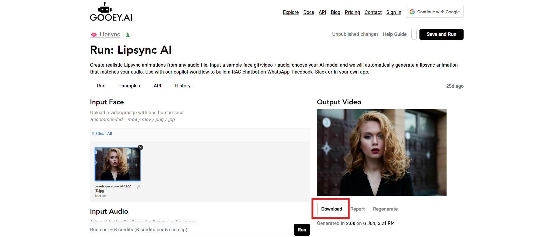
Task: Report the output video
Action: 357,209
